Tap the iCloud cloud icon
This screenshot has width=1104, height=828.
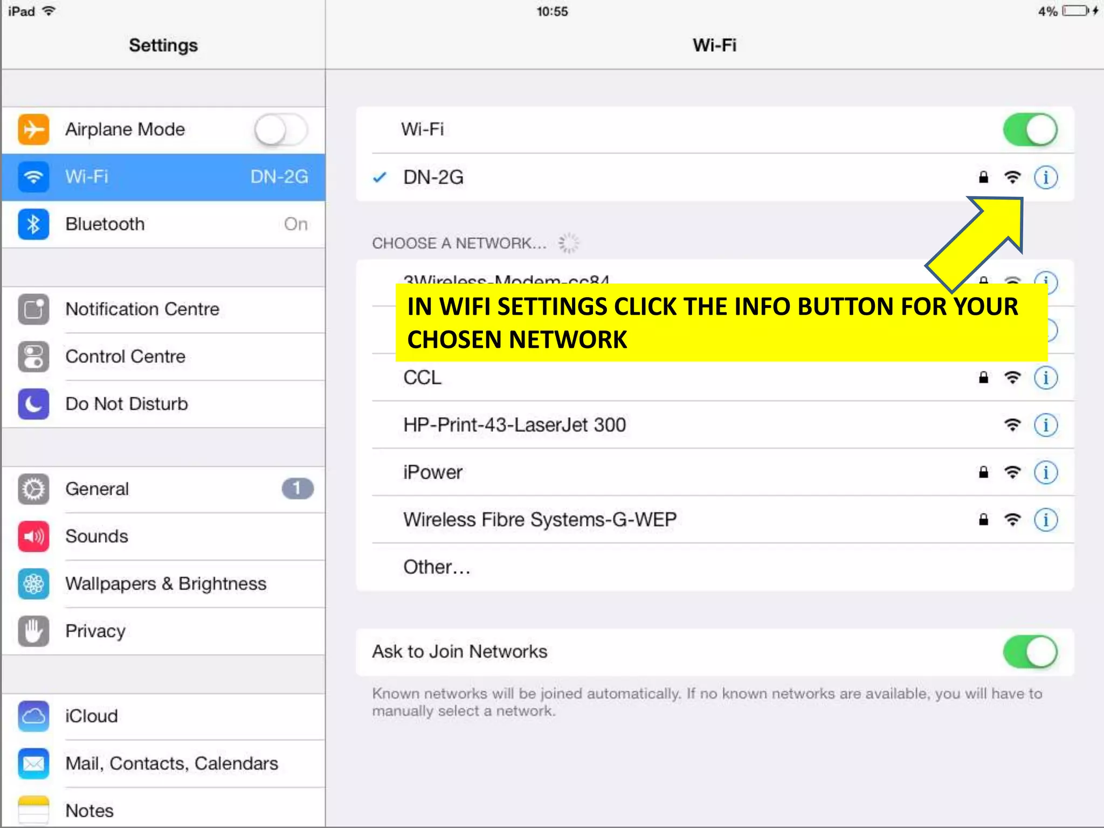coord(33,716)
